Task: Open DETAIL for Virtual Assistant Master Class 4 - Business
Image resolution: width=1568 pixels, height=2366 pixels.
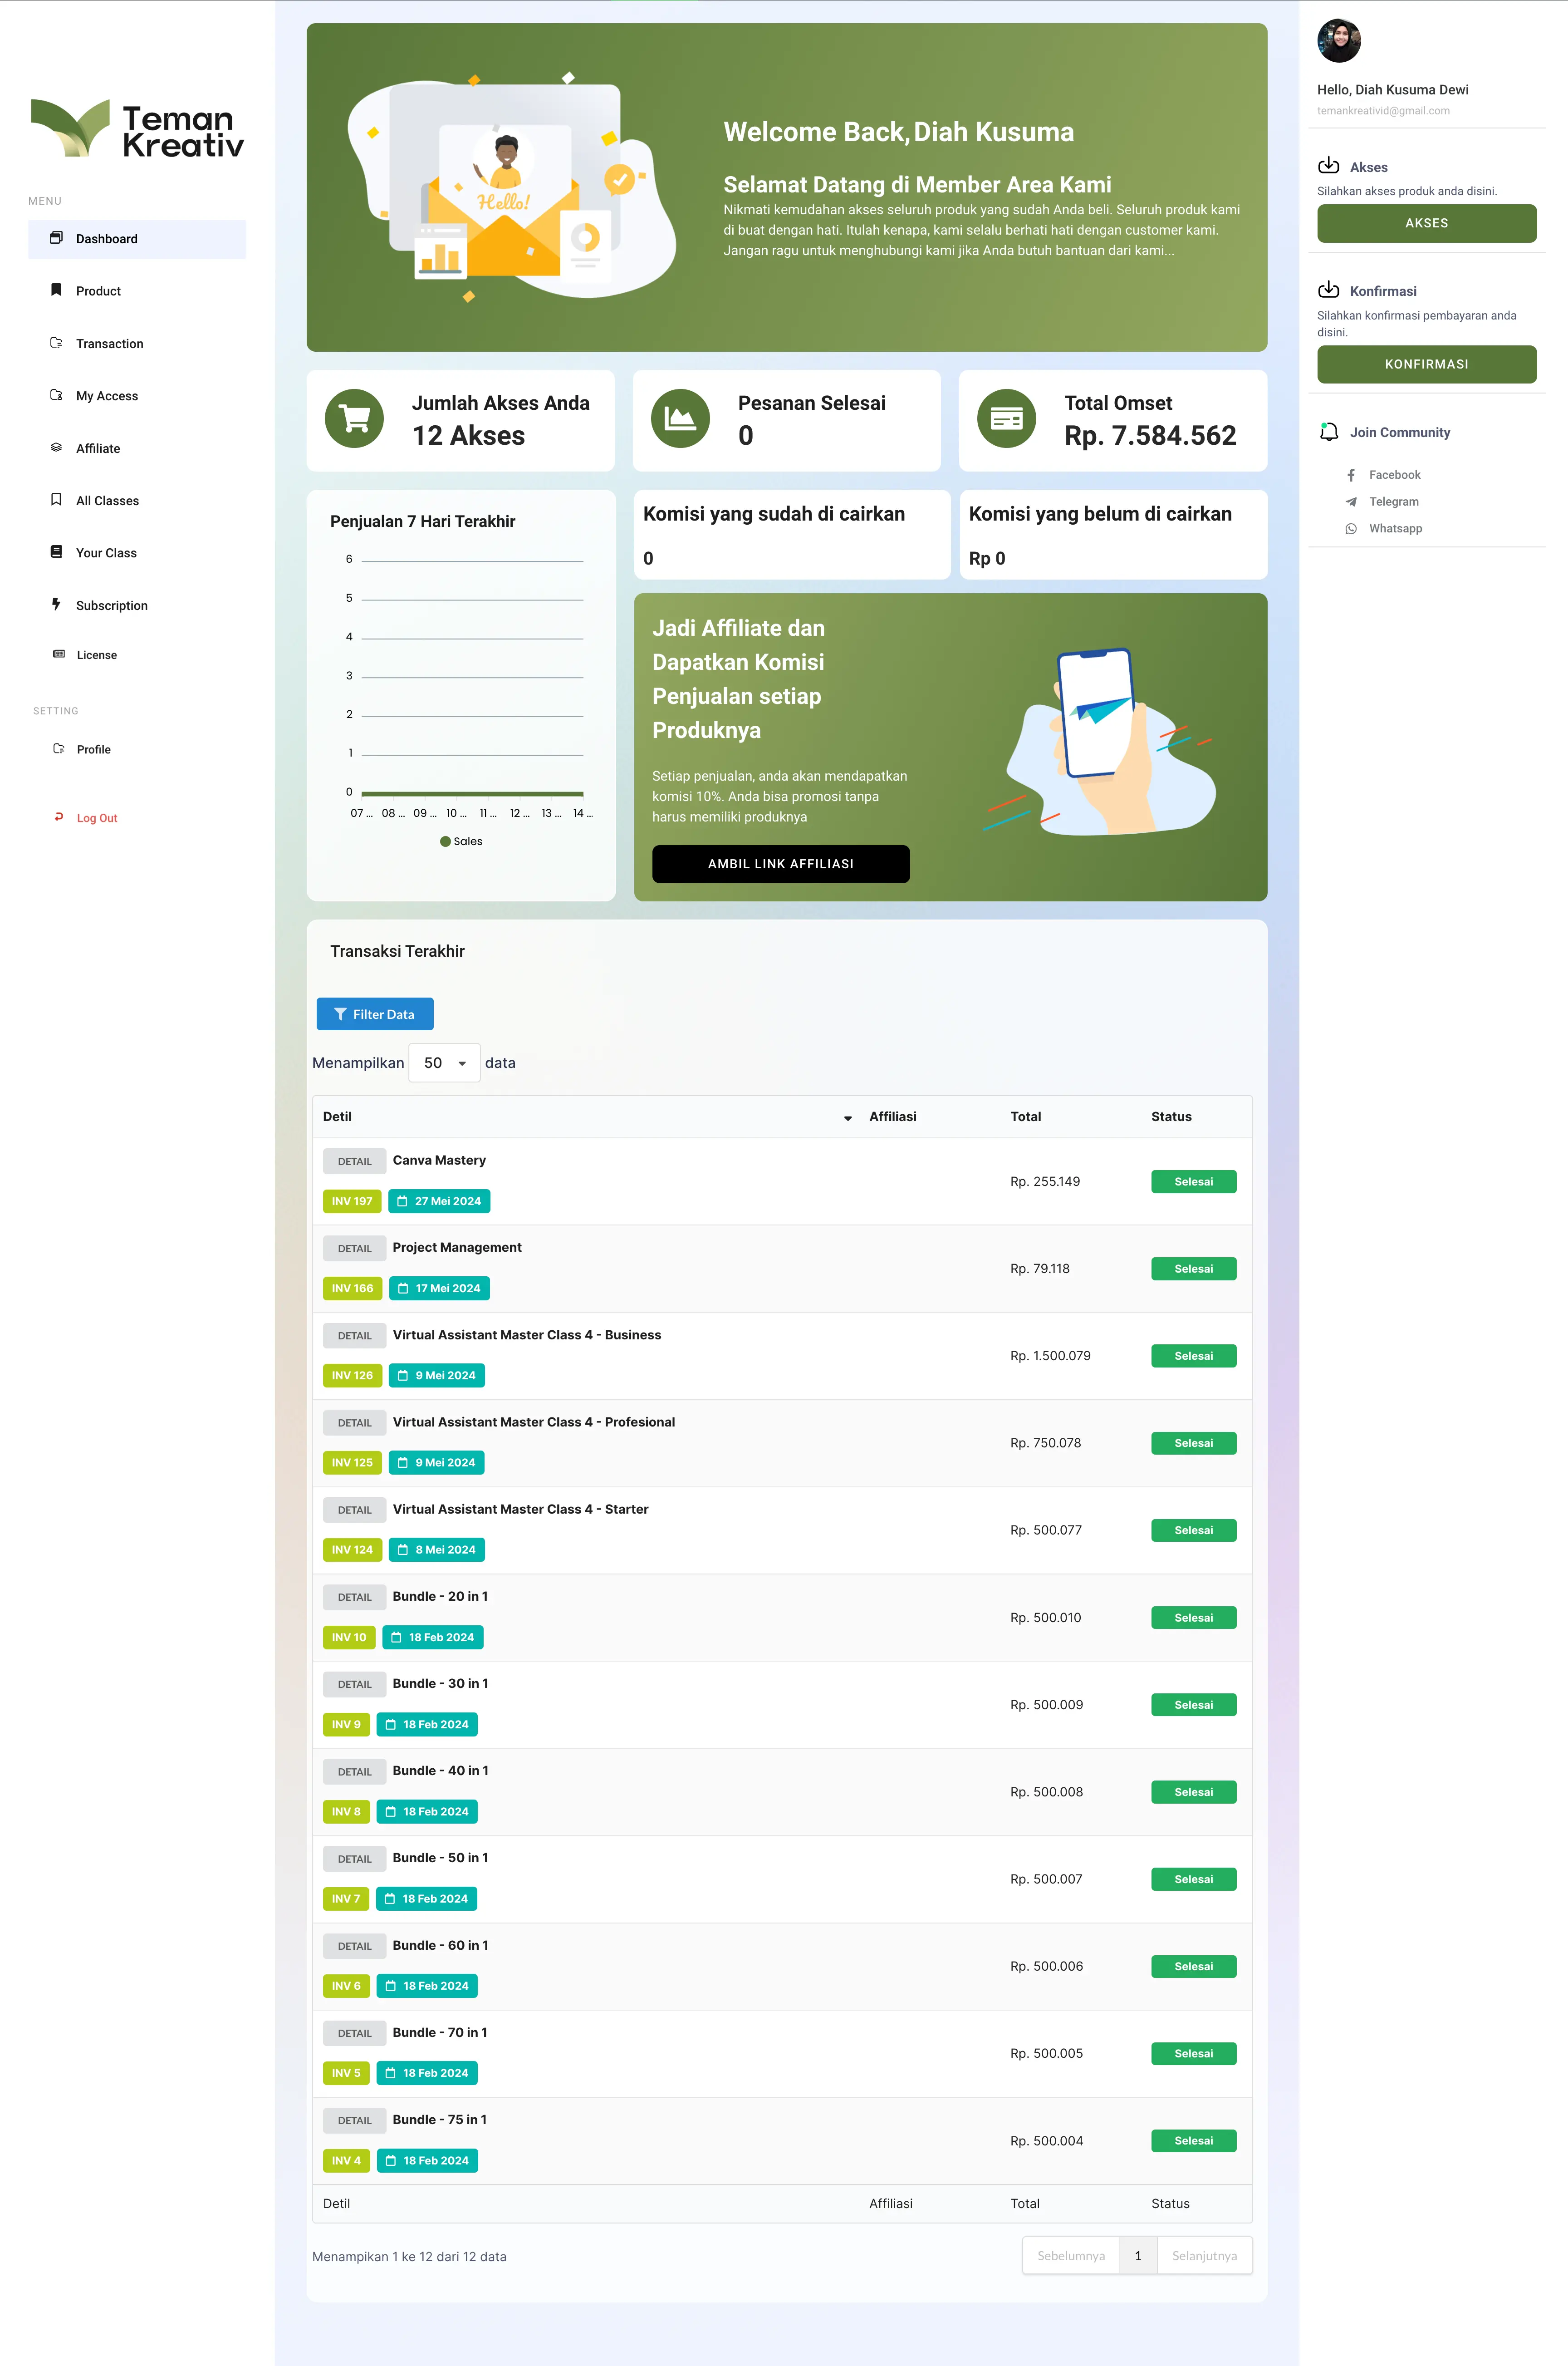Action: coord(354,1336)
